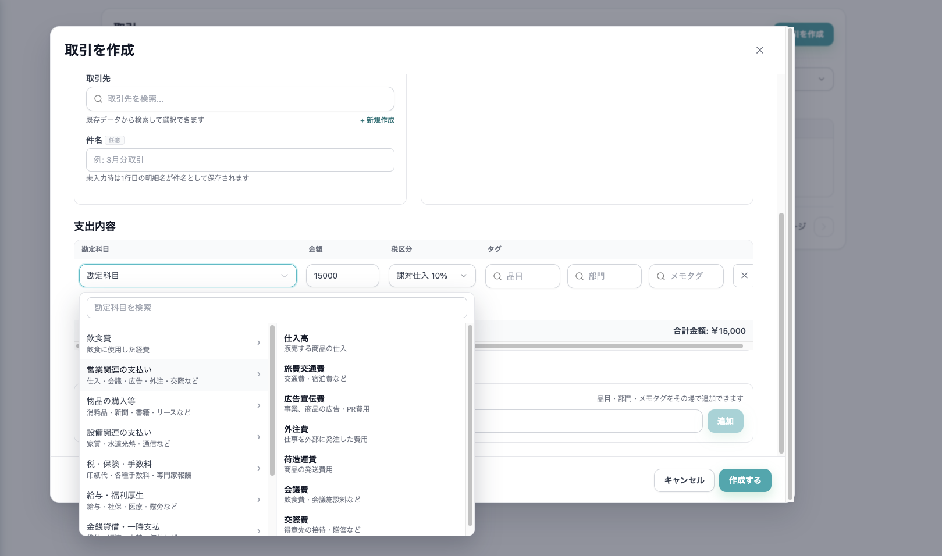
Task: Click the 作成する button
Action: tap(745, 480)
